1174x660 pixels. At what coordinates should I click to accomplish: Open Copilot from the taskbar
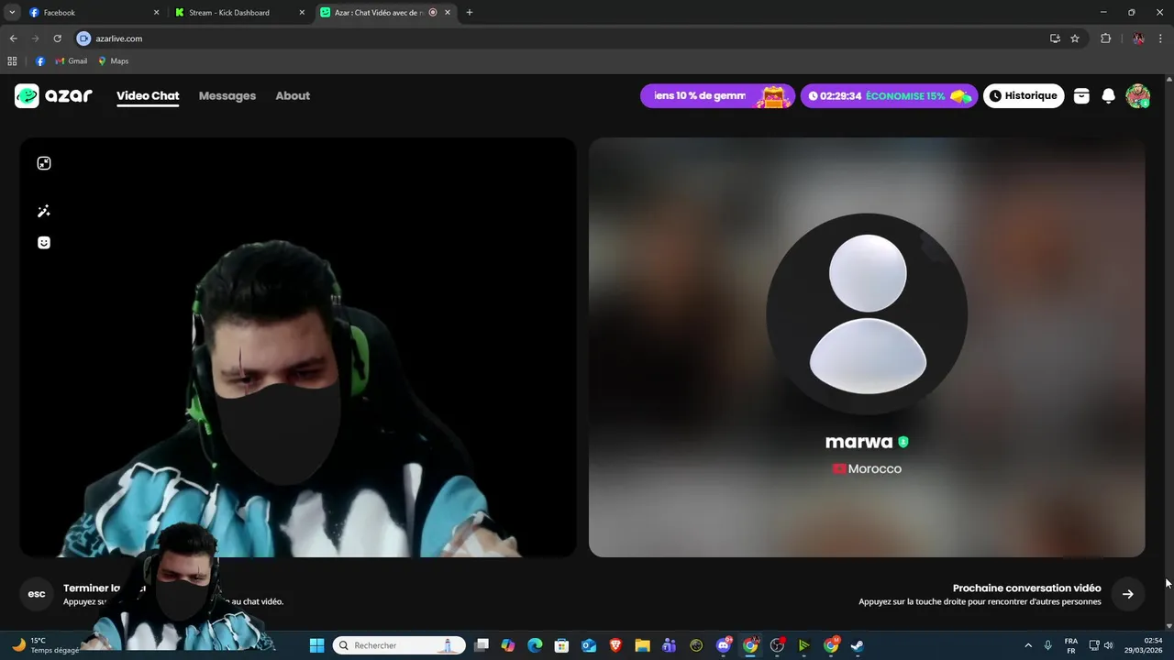(508, 645)
